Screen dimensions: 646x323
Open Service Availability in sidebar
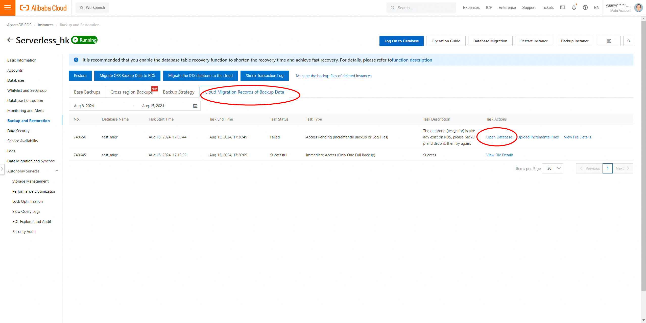point(22,141)
